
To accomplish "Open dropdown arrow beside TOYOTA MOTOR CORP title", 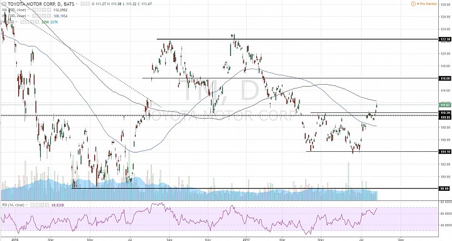I will tap(77, 4).
